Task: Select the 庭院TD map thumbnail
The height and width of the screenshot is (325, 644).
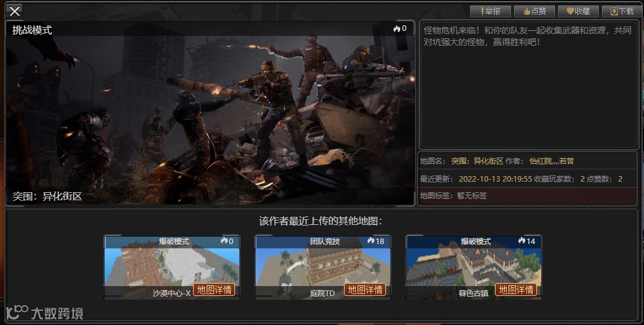Action: click(x=323, y=267)
